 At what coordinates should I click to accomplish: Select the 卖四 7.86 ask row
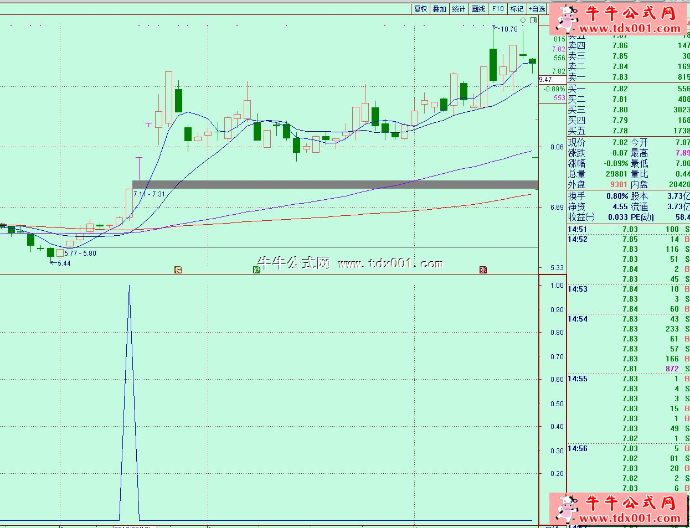tap(629, 45)
